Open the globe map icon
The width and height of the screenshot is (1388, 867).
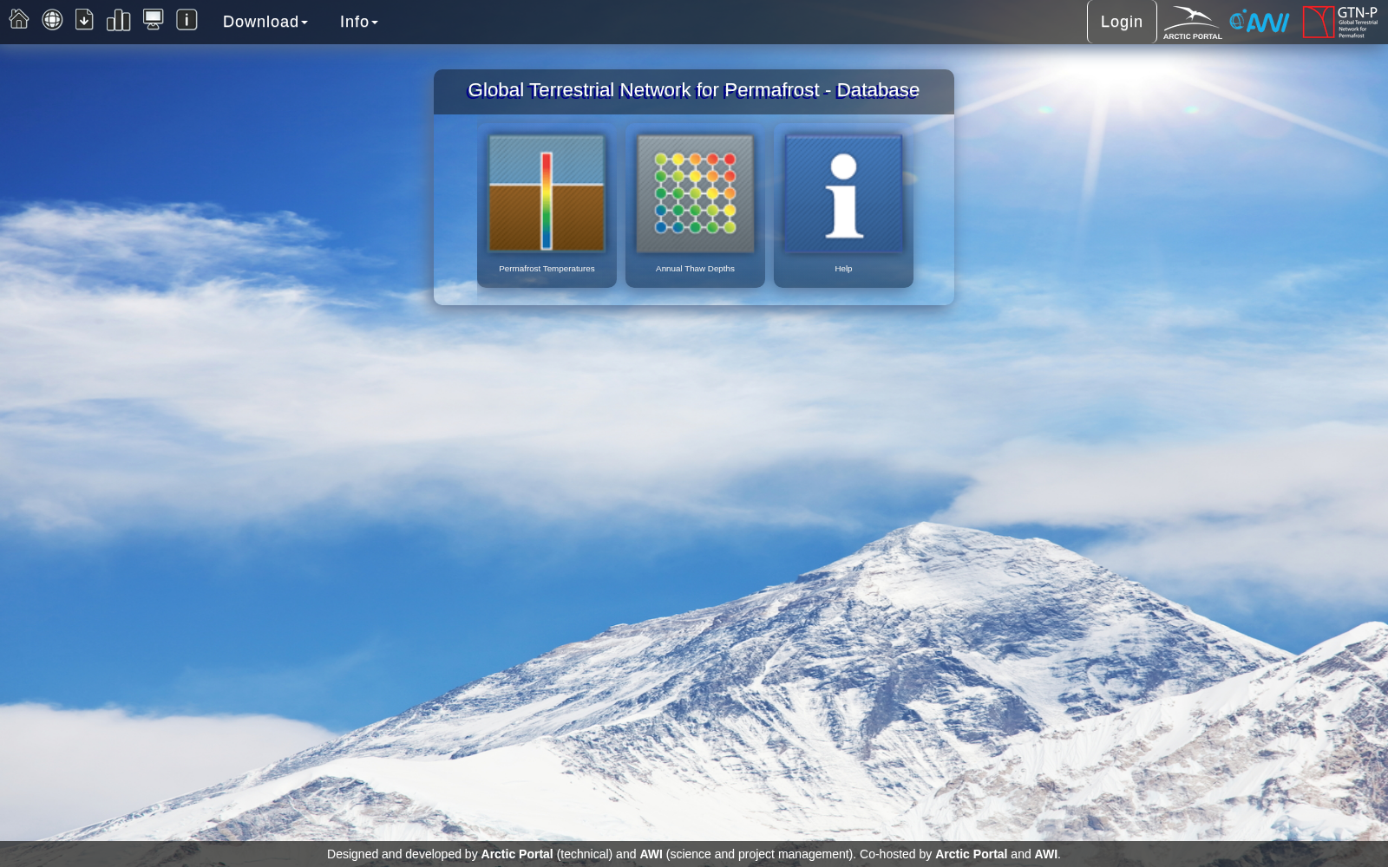(x=52, y=19)
